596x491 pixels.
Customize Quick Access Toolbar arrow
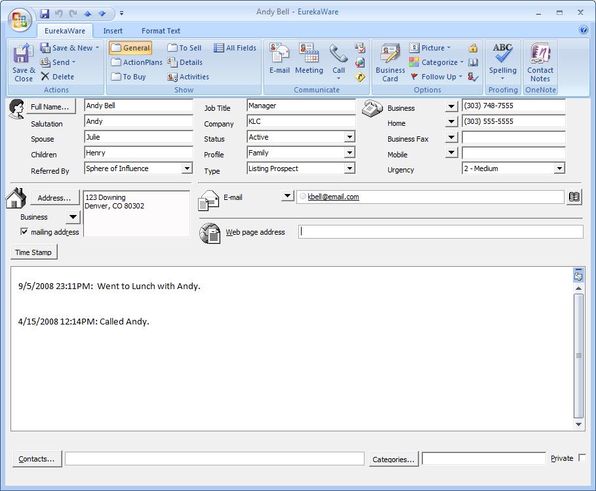[122, 13]
